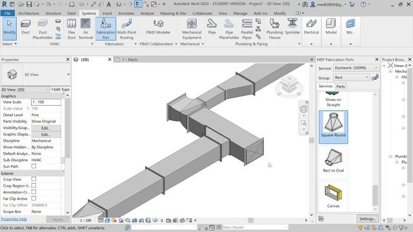Screen dimensions: 413x232
Task: Click the zoom region navigation icon
Action: click(303, 123)
